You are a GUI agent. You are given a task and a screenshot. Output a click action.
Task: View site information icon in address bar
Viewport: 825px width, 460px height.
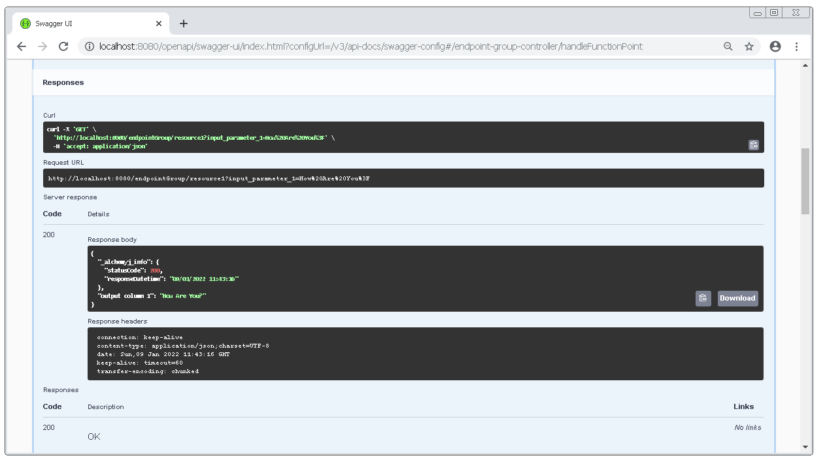90,46
